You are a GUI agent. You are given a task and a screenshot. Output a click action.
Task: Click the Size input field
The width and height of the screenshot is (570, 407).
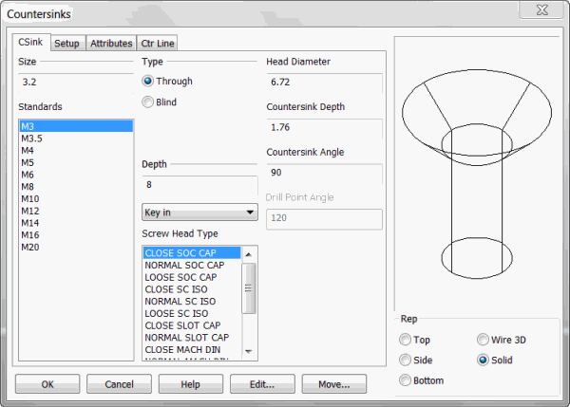tap(76, 82)
